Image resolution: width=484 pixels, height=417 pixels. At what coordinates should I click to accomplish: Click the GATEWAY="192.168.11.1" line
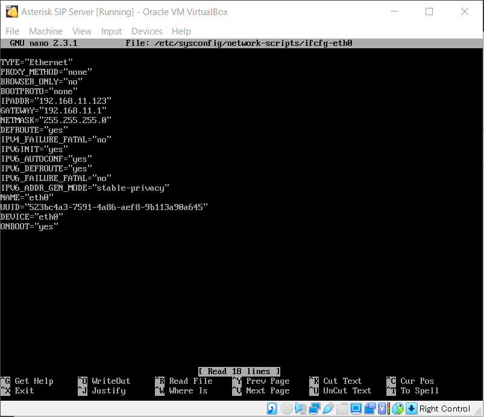(x=54, y=110)
